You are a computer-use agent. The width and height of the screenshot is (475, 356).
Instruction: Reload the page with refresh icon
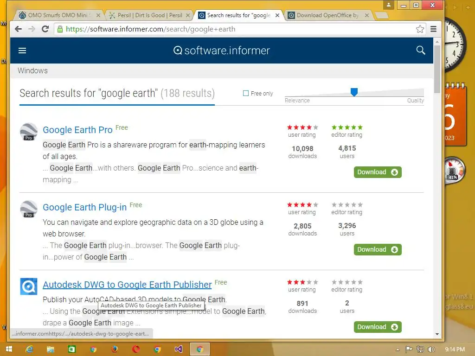[x=45, y=29]
